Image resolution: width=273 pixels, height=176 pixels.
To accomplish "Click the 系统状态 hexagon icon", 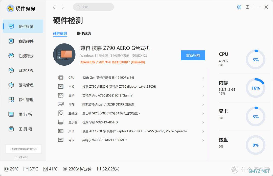I will click(11, 70).
